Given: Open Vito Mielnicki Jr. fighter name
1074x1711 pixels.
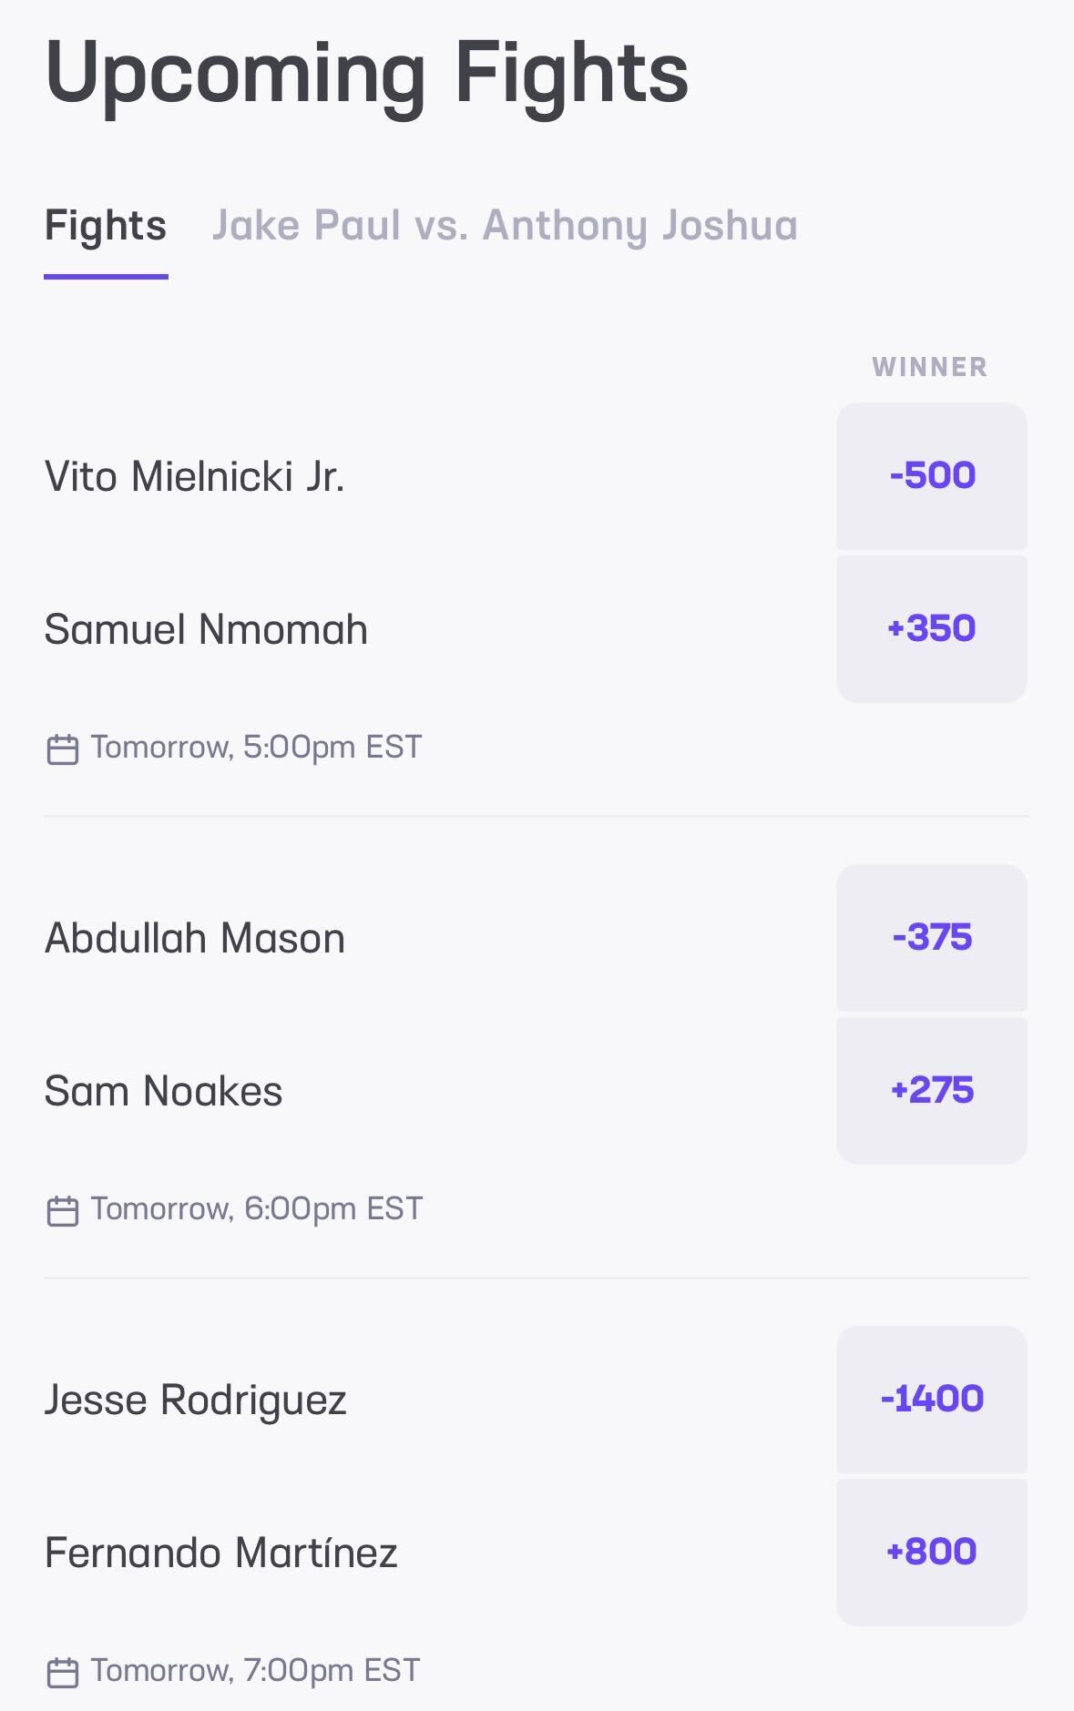Looking at the screenshot, I should click(194, 476).
